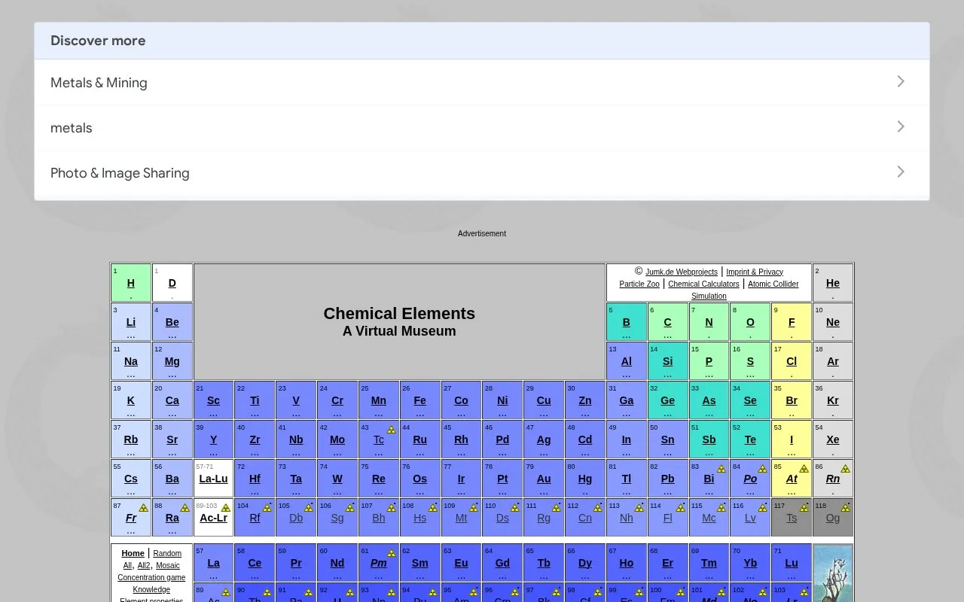The image size is (964, 602).
Task: Open the Imprint & Privacy link
Action: point(755,272)
